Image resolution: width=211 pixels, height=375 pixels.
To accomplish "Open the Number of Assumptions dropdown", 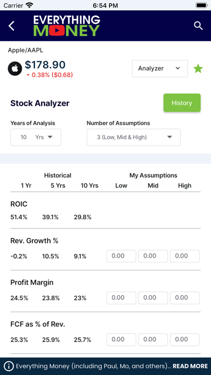I will 134,137.
